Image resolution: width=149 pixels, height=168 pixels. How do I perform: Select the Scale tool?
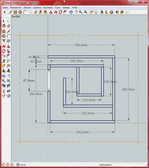coord(4,56)
